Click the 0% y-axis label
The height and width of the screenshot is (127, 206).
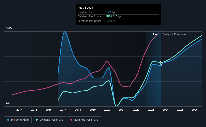[8, 103]
